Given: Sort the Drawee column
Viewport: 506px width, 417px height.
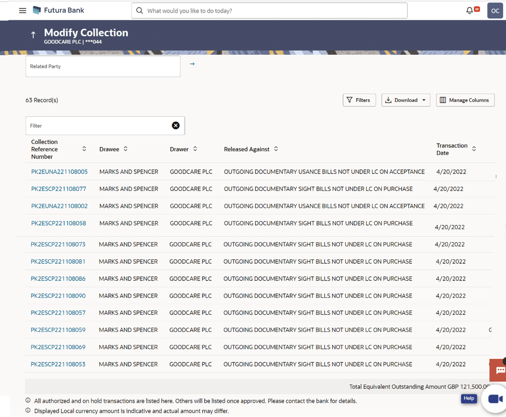Looking at the screenshot, I should pyautogui.click(x=125, y=149).
